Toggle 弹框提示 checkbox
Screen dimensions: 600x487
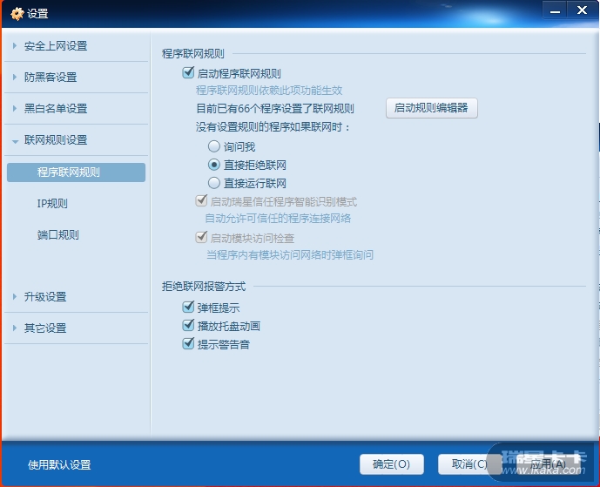(x=188, y=307)
